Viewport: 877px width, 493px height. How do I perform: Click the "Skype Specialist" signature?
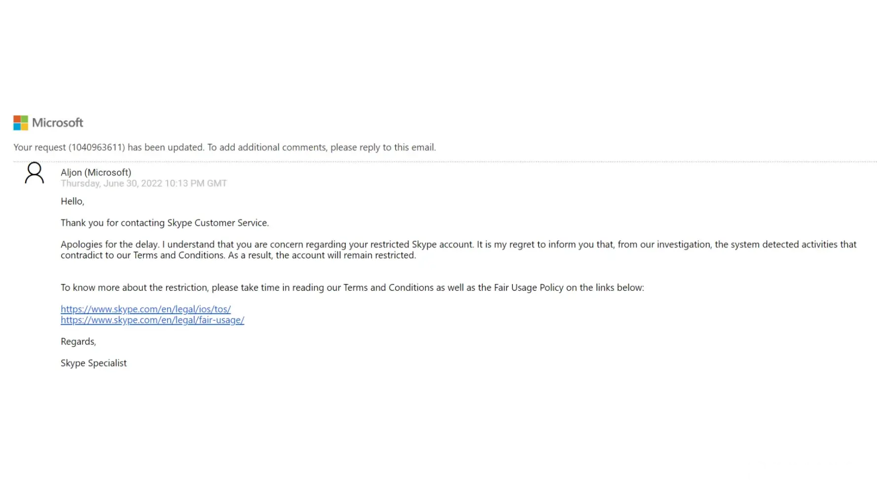pos(94,363)
